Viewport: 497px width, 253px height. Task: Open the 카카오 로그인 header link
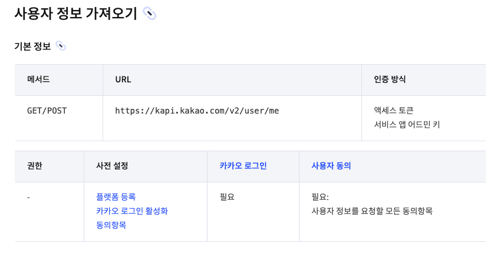(x=243, y=166)
